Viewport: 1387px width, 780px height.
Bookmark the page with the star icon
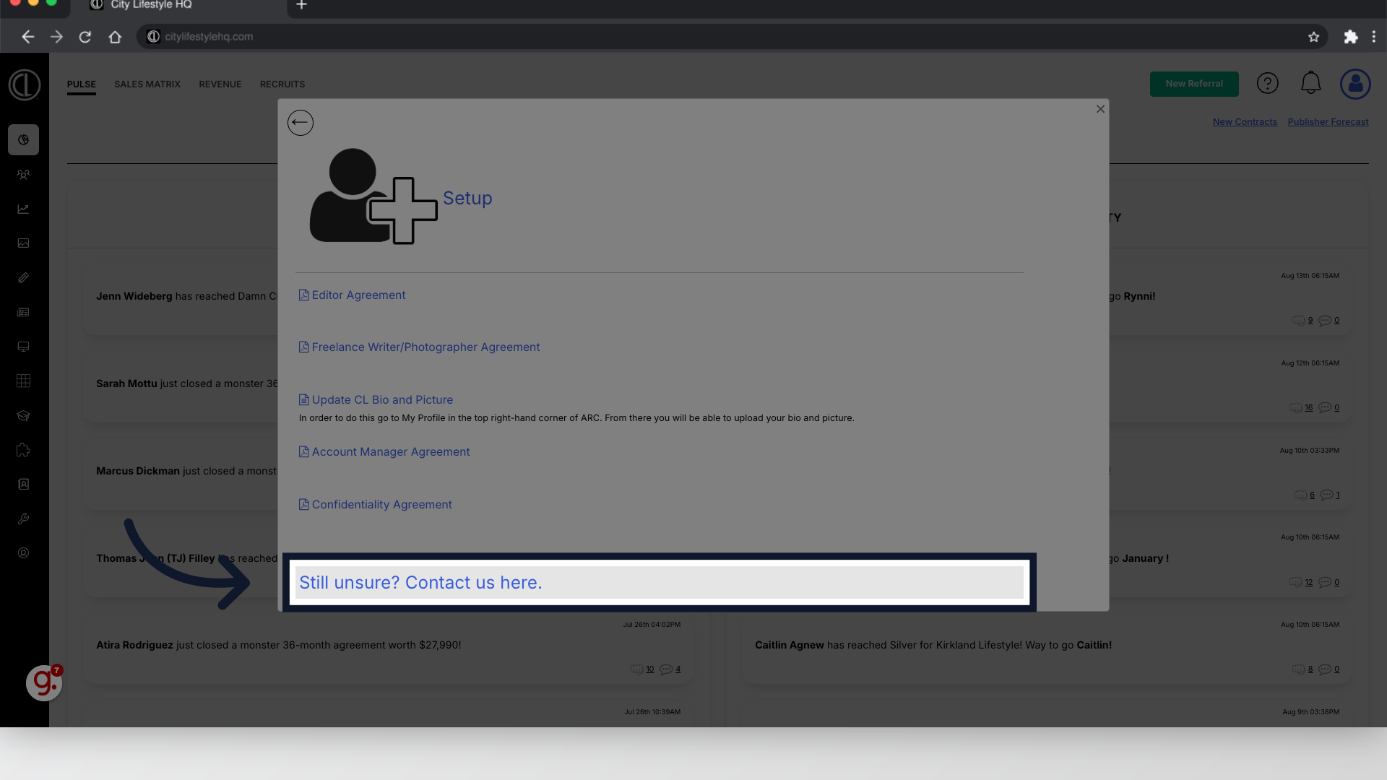[1313, 37]
